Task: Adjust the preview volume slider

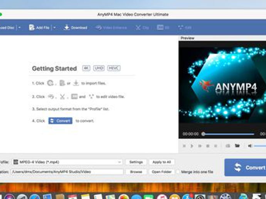Action: point(260,146)
